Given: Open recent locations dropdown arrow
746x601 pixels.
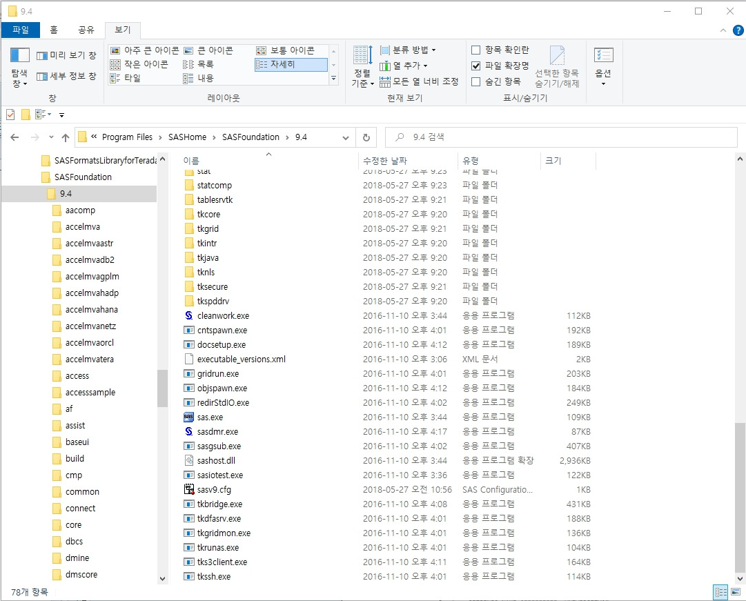Looking at the screenshot, I should click(x=51, y=137).
